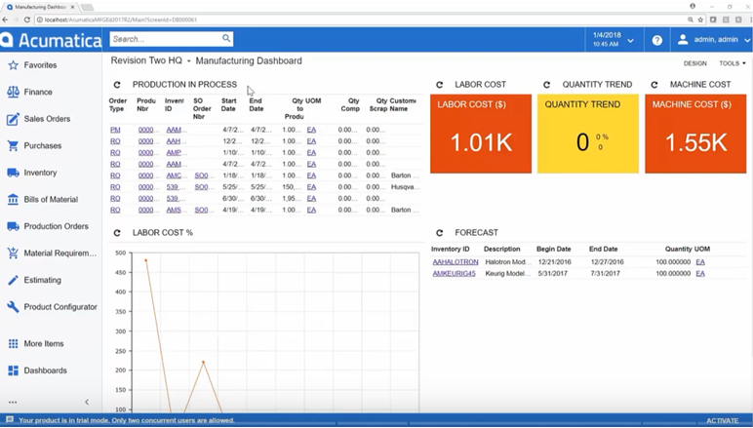Viewport: 753px width, 428px height.
Task: Open SO order link in Husqvarna row
Action: 201,187
